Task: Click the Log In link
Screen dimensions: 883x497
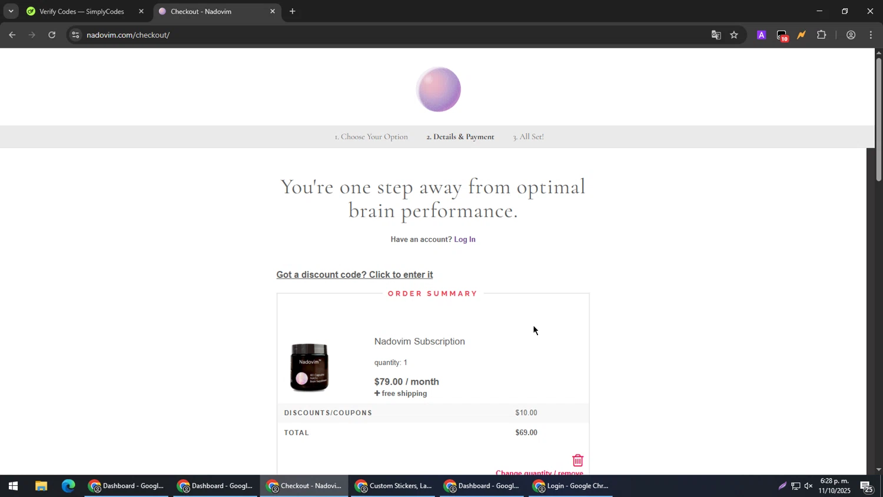Action: click(464, 239)
